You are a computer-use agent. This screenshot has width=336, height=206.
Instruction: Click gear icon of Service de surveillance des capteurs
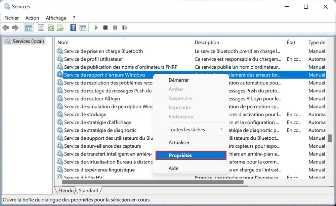pos(60,146)
